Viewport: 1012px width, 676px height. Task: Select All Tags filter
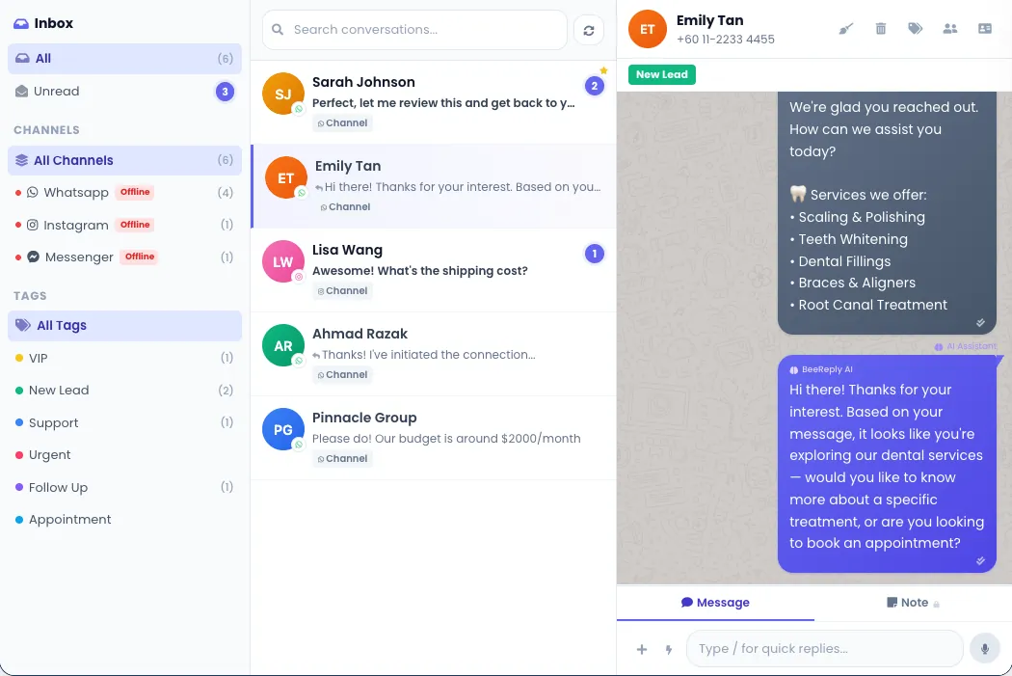click(x=124, y=325)
